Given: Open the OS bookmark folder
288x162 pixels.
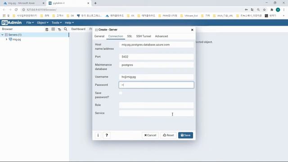Looking at the screenshot, I should point(130,16).
